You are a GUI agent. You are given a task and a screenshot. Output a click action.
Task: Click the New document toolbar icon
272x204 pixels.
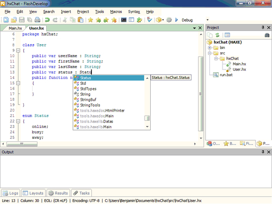6,20
